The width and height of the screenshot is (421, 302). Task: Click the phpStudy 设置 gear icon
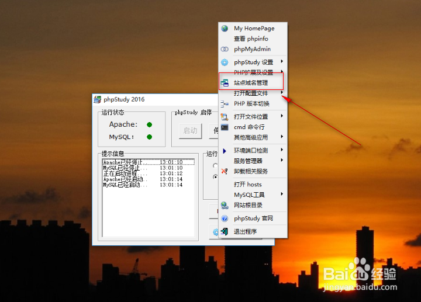point(225,63)
